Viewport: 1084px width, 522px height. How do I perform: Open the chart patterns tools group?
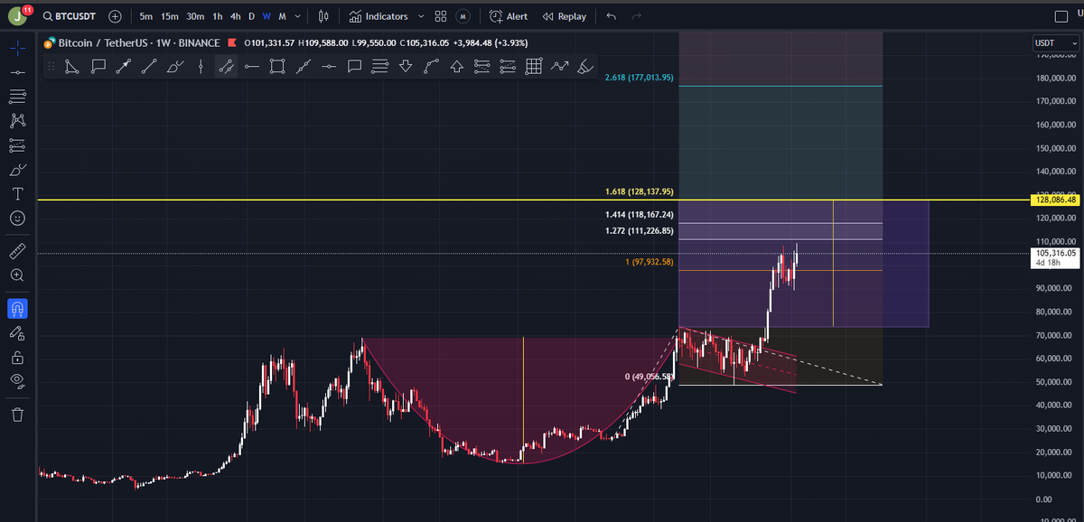[x=17, y=120]
